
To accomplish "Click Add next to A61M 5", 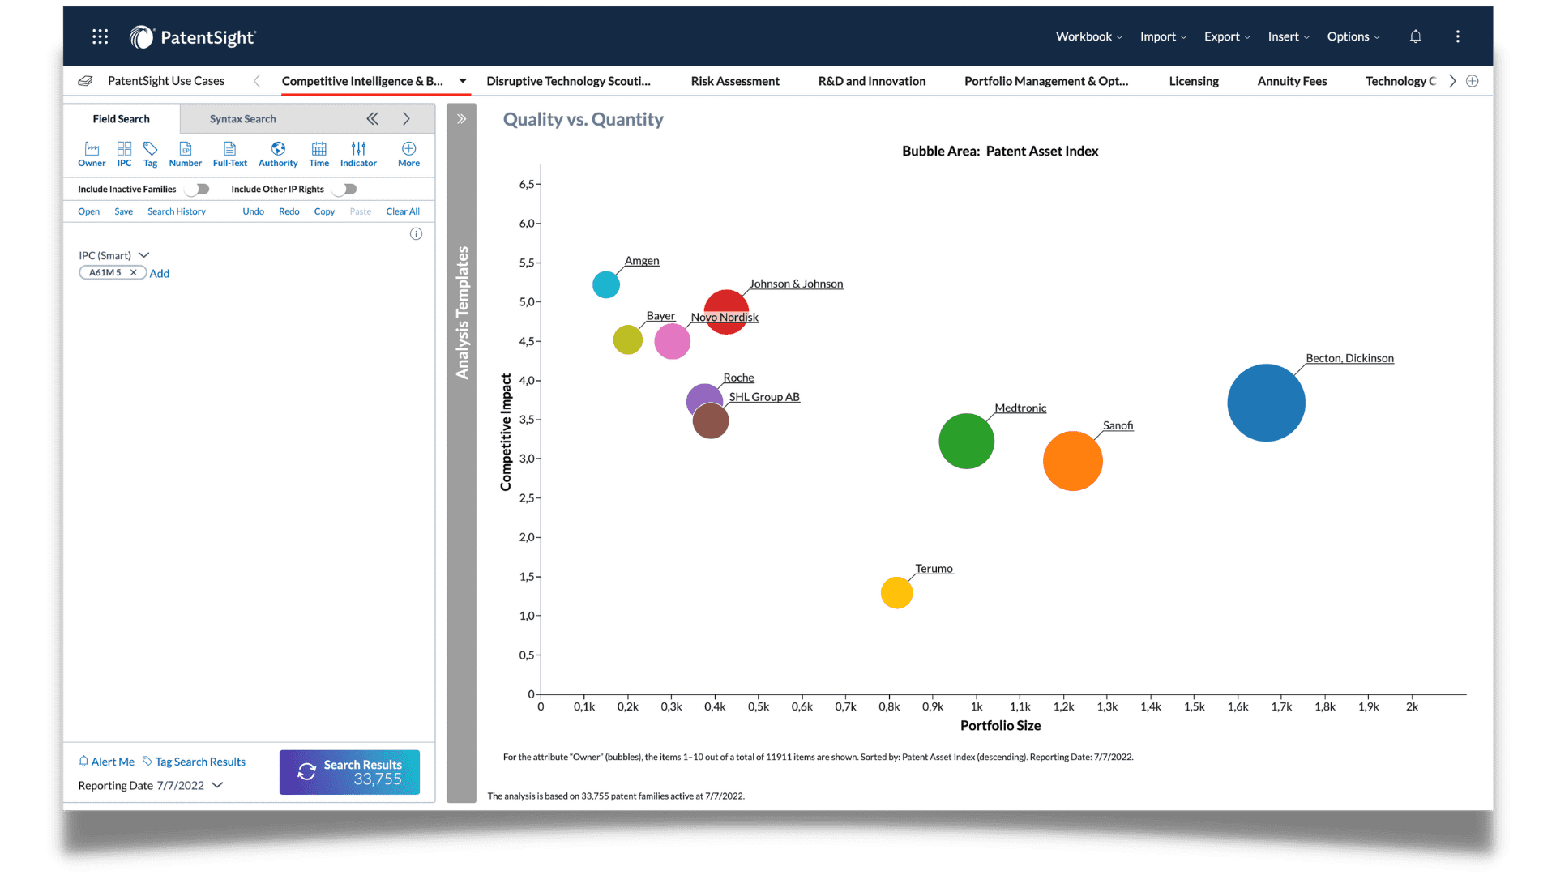I will click(x=160, y=274).
